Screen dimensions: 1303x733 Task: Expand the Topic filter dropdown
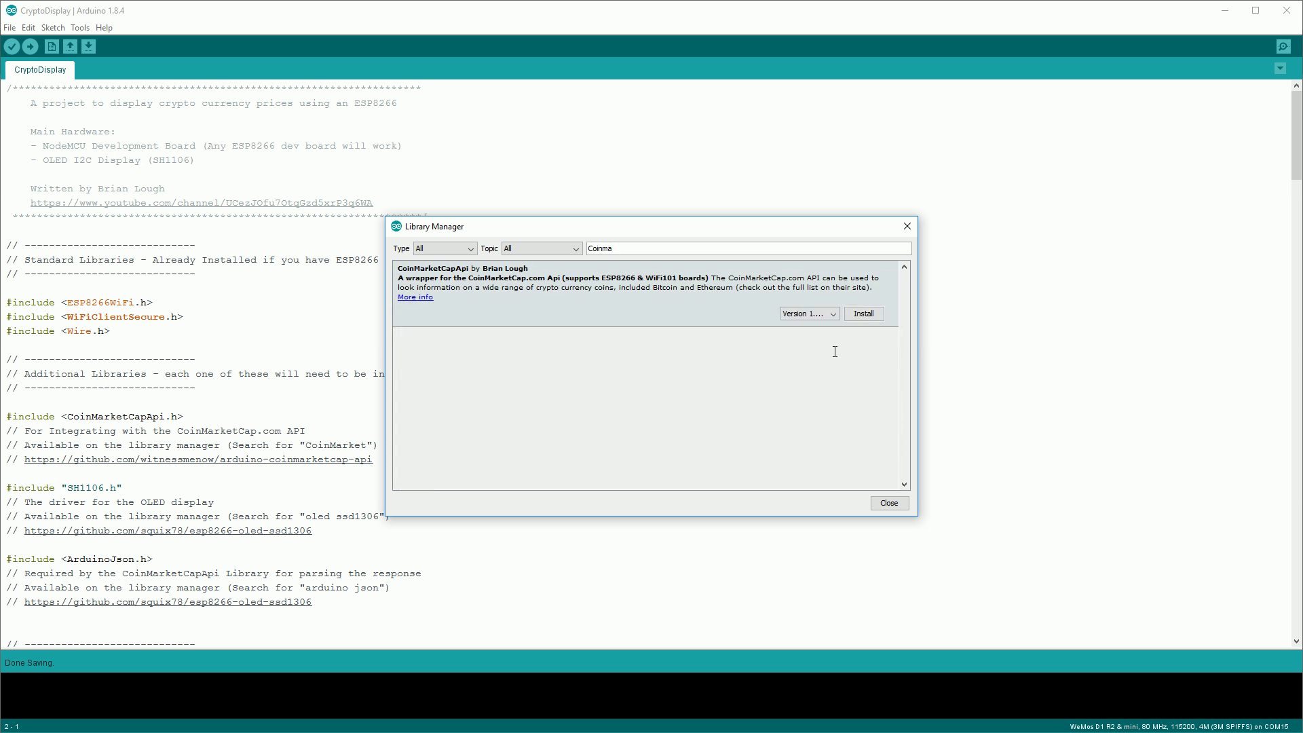tap(541, 249)
